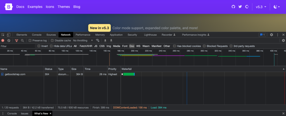Open the v5.3 version dropdown
The image size is (286, 116).
point(261,7)
